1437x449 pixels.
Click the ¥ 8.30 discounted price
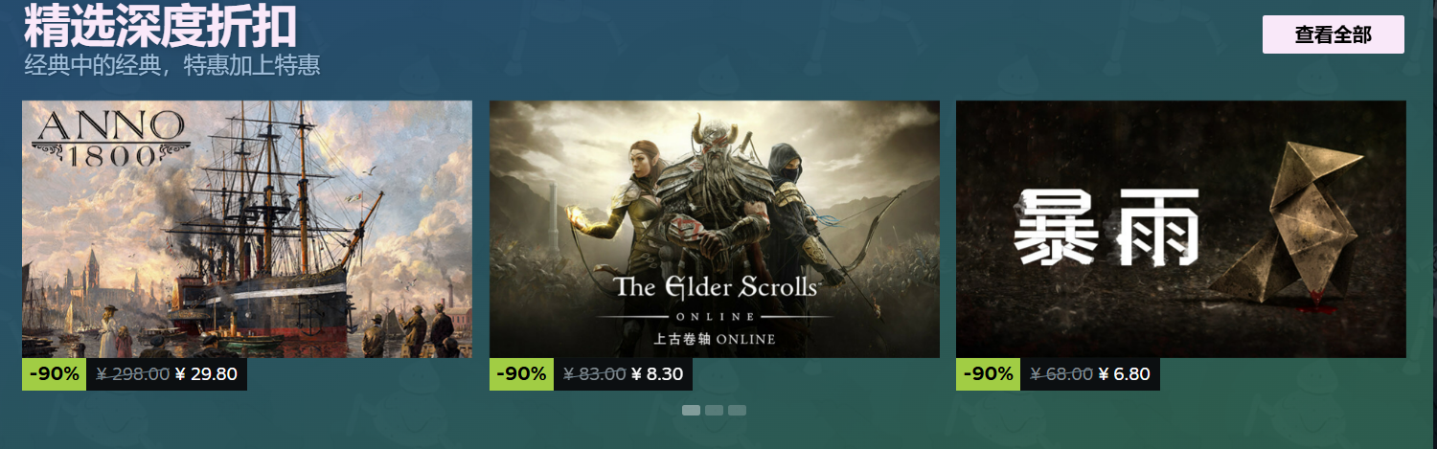point(657,374)
